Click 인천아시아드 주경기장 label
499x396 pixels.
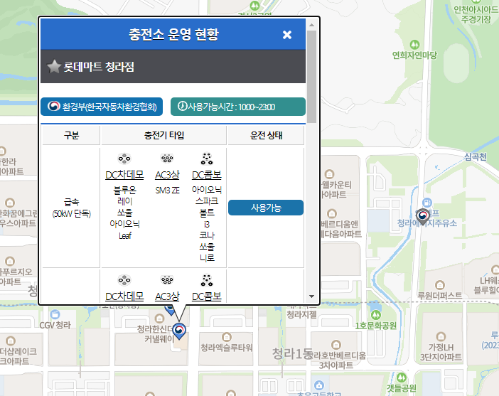point(476,14)
